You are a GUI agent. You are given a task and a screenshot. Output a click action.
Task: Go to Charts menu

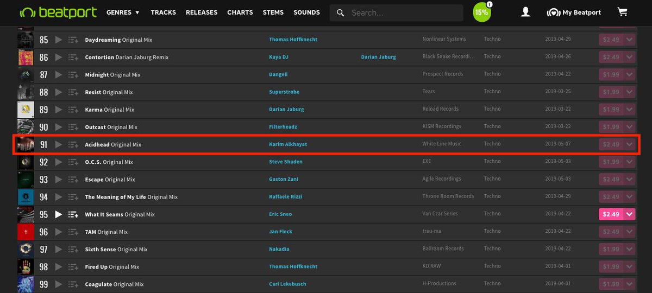point(240,12)
